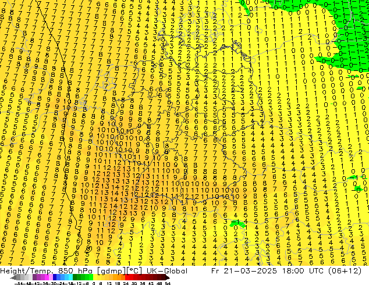Click the legend's right dark-red arrow end cap
369x285 pixels.
(x=168, y=277)
